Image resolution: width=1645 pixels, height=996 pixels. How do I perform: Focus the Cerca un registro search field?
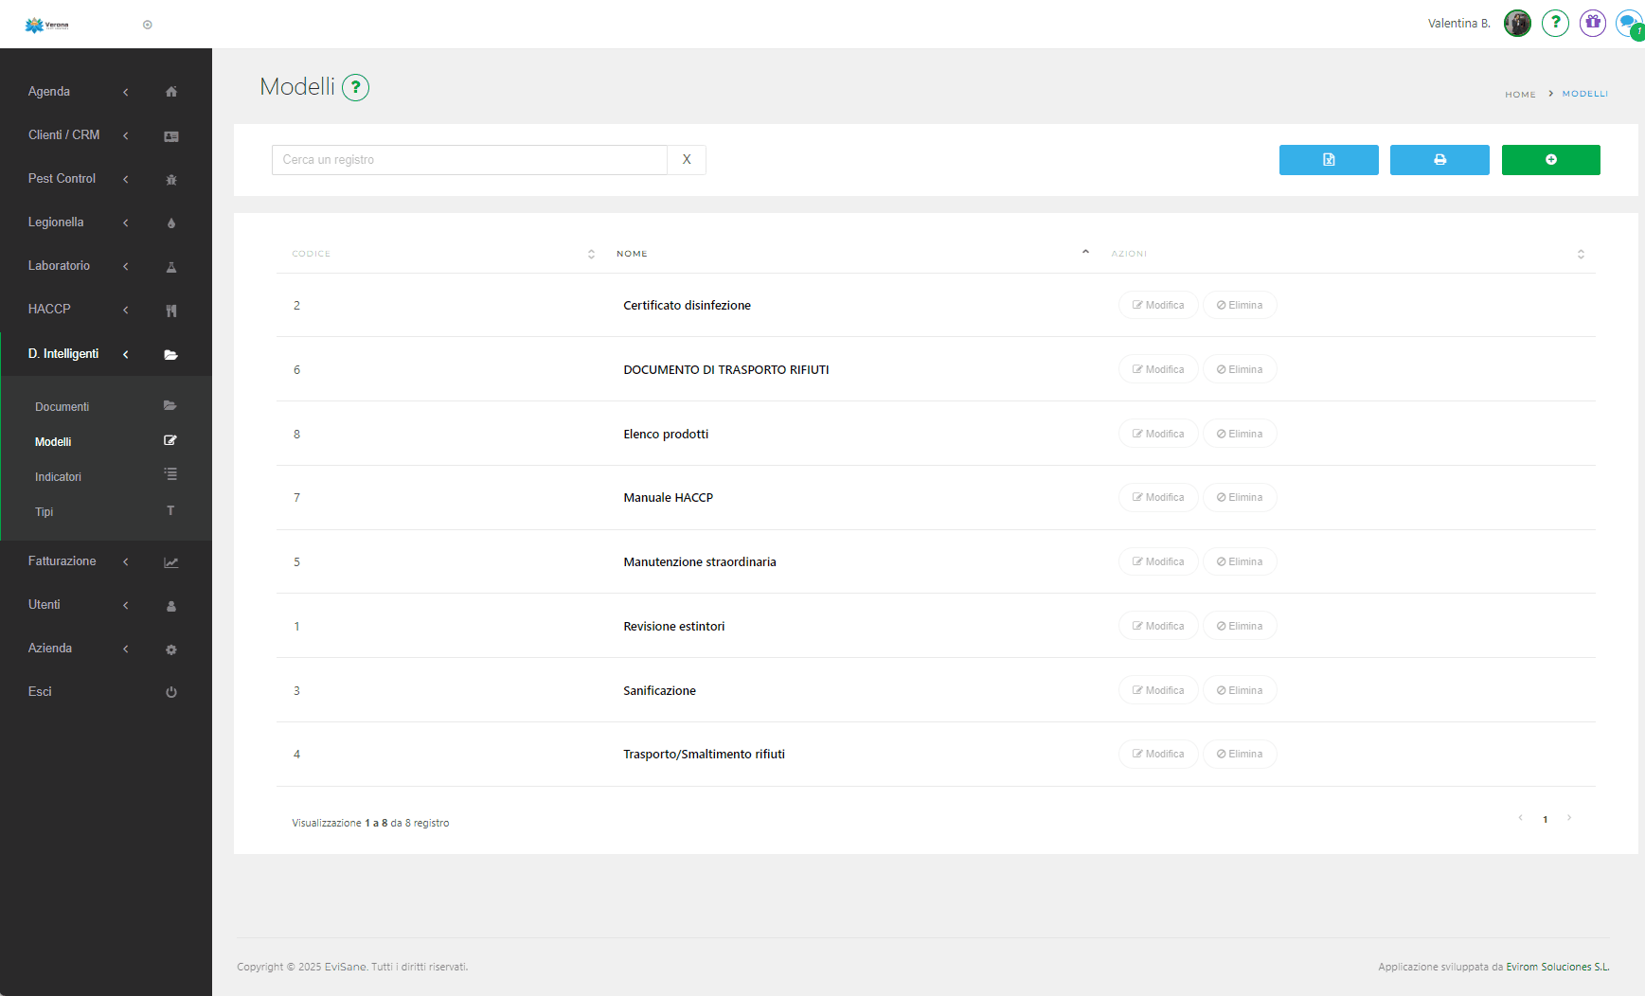coord(469,160)
